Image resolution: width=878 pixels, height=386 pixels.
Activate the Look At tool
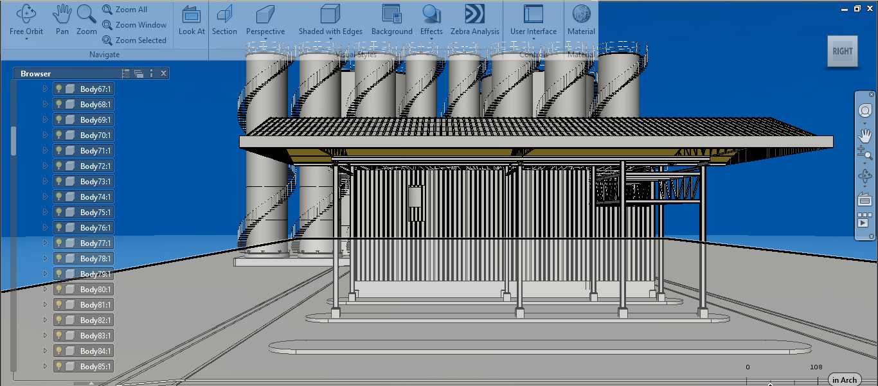coord(192,19)
